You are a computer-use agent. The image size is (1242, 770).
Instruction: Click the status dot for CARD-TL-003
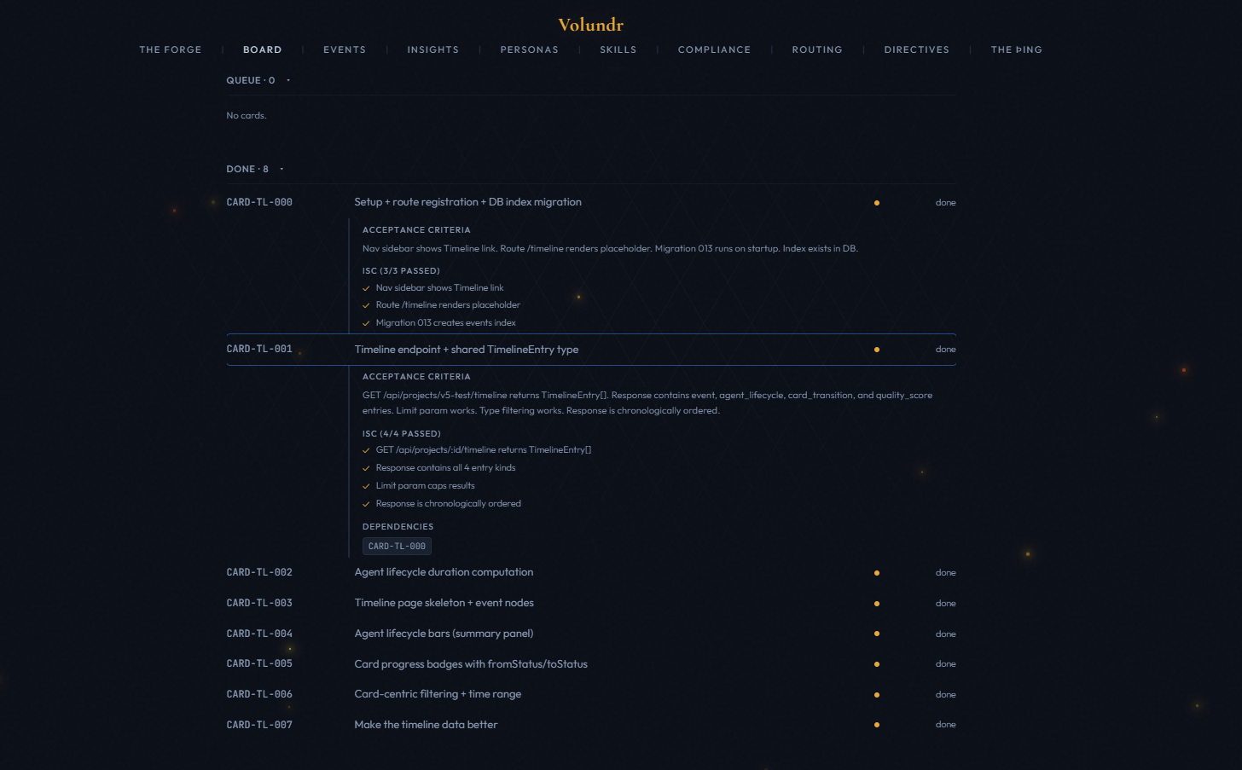pos(877,603)
